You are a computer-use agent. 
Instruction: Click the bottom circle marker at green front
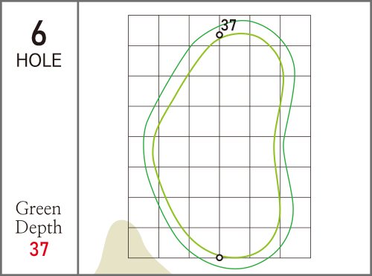(219, 257)
